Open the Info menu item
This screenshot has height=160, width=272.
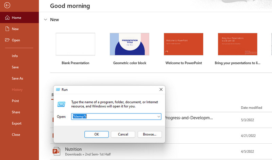coord(15,56)
